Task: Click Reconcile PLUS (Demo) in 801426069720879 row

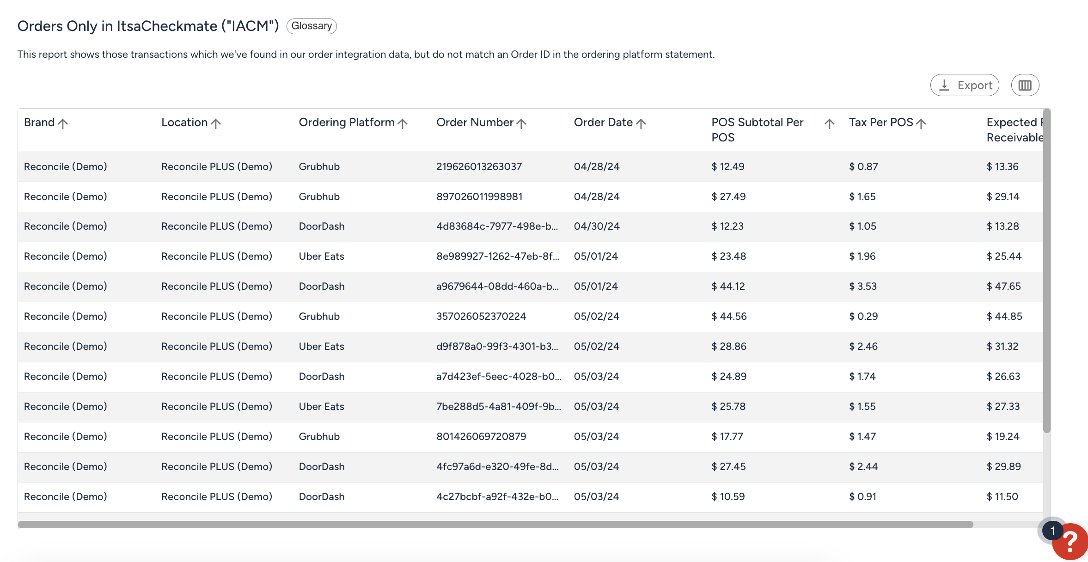Action: [217, 437]
